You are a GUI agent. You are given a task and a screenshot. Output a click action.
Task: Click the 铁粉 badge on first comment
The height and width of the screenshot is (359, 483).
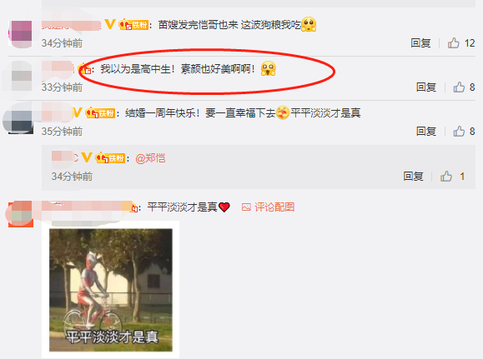[133, 25]
